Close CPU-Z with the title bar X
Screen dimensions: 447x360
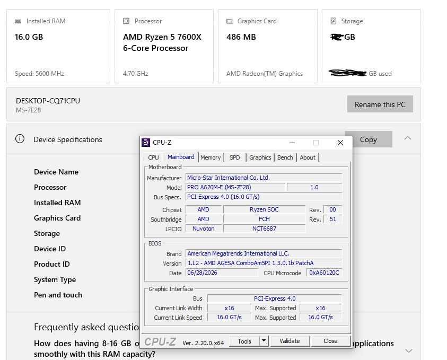[340, 143]
